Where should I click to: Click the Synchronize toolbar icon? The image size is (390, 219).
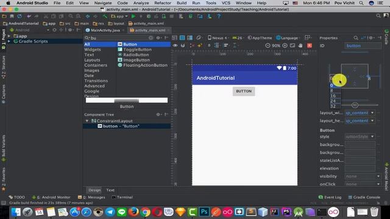(x=19, y=16)
